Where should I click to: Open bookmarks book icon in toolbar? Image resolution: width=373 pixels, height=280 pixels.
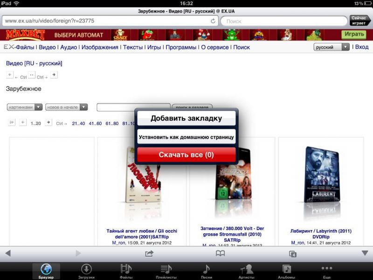pyautogui.click(x=220, y=253)
